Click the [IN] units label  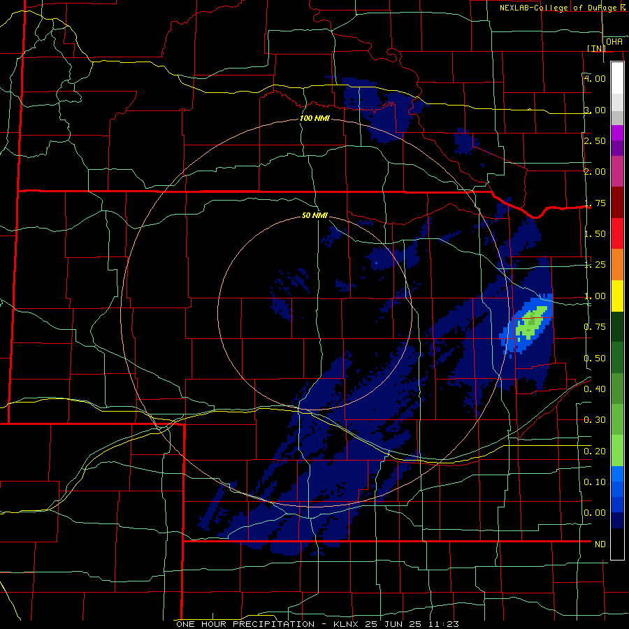pos(596,48)
